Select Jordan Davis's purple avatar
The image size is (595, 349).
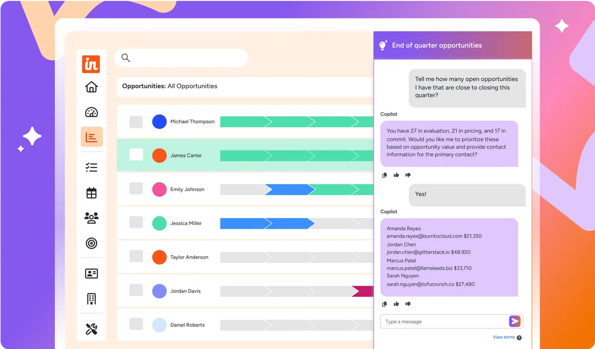point(159,291)
